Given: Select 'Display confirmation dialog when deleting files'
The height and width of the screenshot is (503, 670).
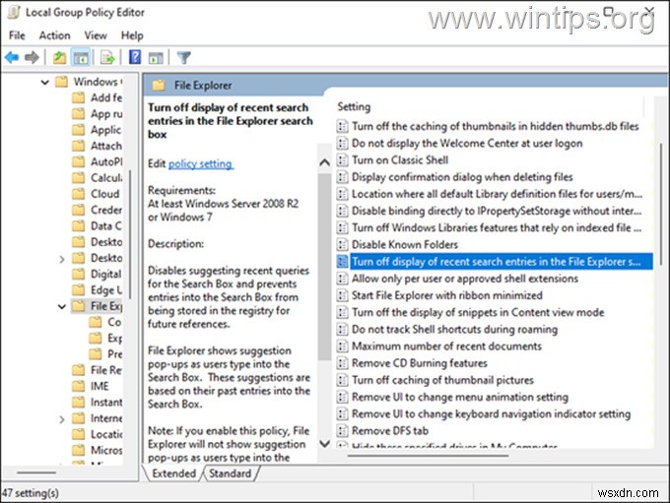Looking at the screenshot, I should pyautogui.click(x=462, y=177).
